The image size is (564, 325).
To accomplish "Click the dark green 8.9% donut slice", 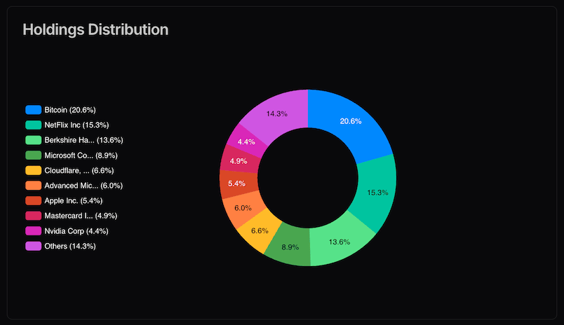I will [x=289, y=246].
